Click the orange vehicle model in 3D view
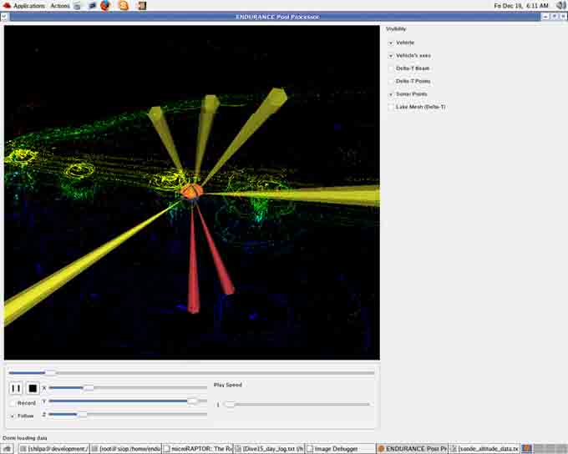 (191, 191)
